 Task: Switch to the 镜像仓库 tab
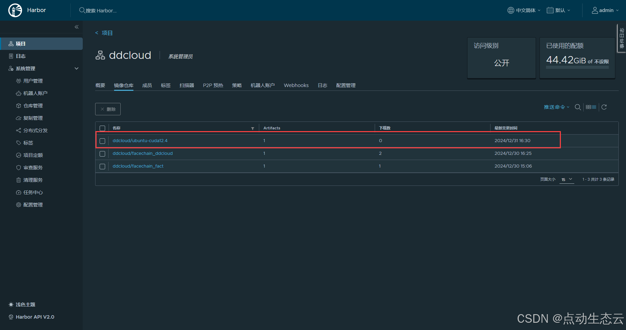coord(124,85)
